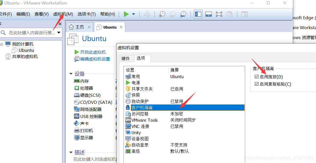The width and height of the screenshot is (316, 163).
Task: Open the 选项卡(T) menu
Action: pos(87,14)
